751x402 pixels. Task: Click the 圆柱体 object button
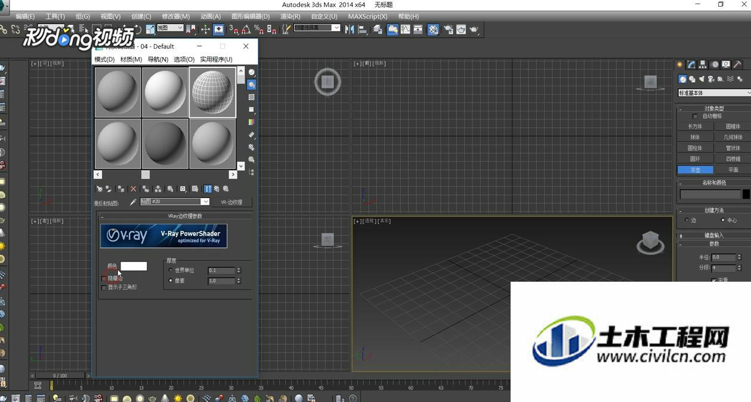[x=695, y=148]
